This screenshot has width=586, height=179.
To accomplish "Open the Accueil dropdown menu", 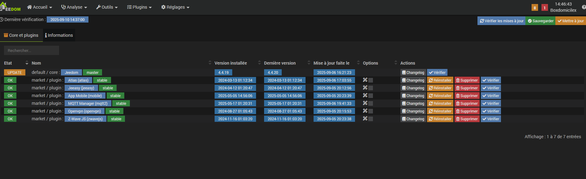I will click(x=40, y=7).
